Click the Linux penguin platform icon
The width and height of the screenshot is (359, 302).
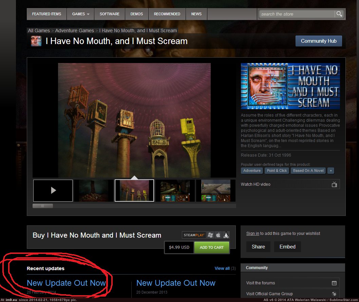click(x=226, y=235)
